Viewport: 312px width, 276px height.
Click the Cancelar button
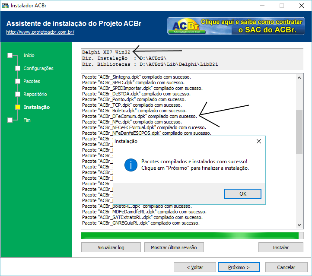(286, 267)
